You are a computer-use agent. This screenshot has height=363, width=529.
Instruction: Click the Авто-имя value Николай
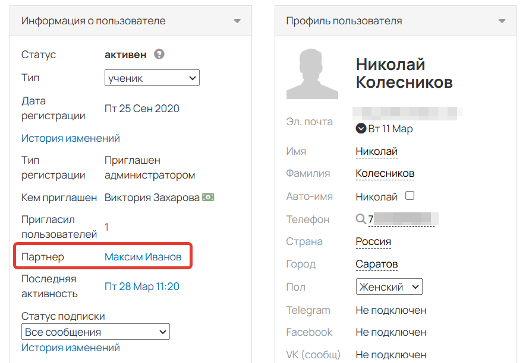point(376,197)
